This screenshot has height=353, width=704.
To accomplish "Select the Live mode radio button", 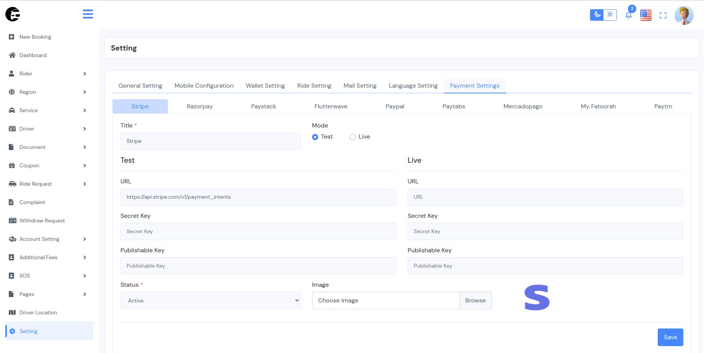I will tap(353, 137).
